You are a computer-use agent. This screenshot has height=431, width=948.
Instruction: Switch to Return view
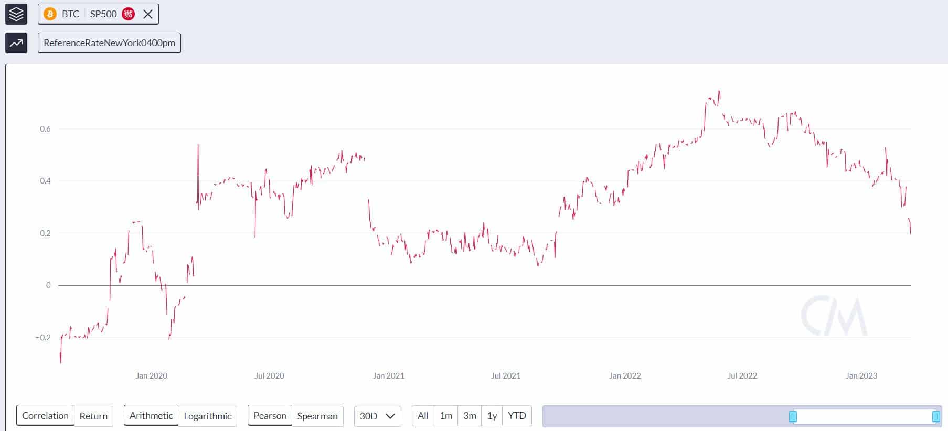(x=93, y=416)
